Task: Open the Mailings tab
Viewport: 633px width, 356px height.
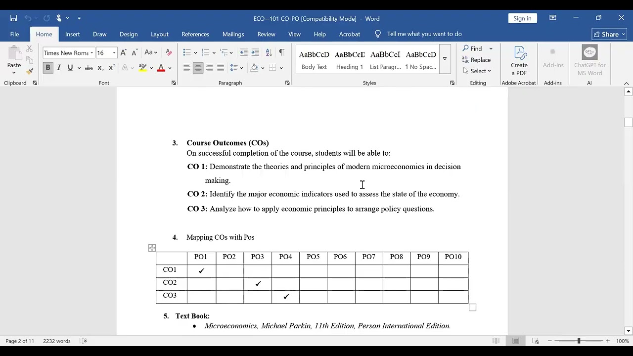Action: point(233,34)
